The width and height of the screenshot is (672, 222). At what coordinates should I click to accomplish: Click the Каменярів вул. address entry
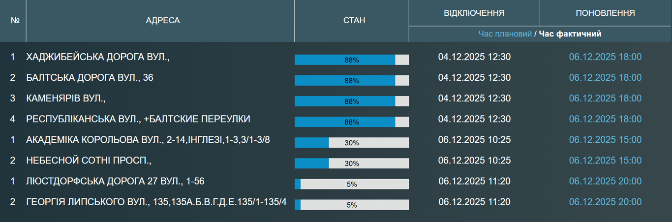(x=66, y=98)
